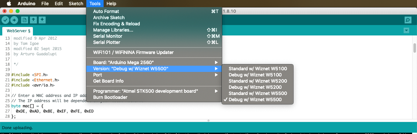This screenshot has height=134, width=417.
Task: Open the tab options dropdown arrow
Action: pos(406,31)
